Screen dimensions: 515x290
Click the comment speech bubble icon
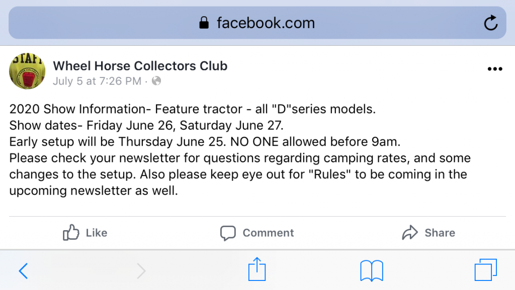click(x=228, y=233)
